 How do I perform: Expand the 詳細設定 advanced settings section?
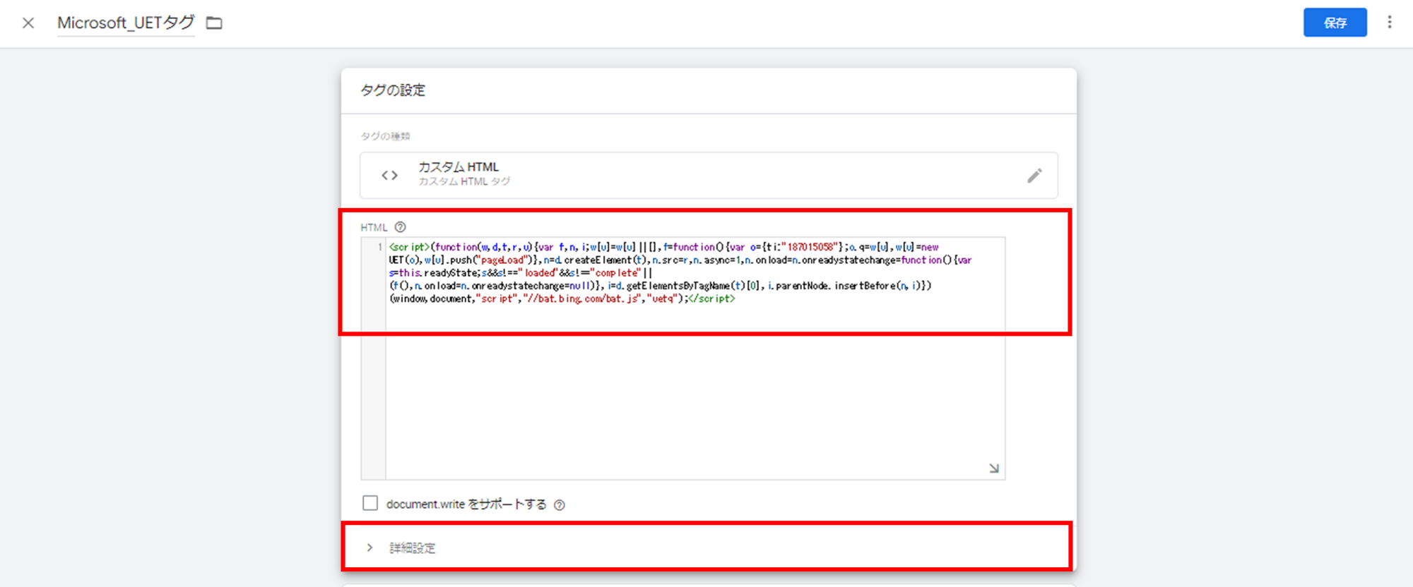coord(707,547)
